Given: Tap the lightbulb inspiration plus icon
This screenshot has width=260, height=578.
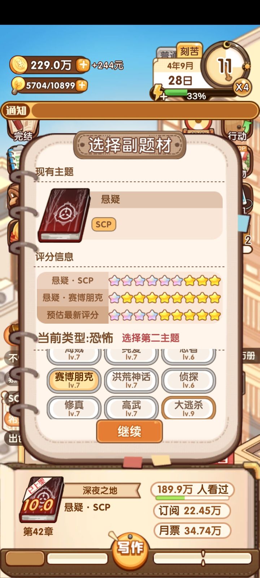Looking at the screenshot, I should tap(82, 85).
